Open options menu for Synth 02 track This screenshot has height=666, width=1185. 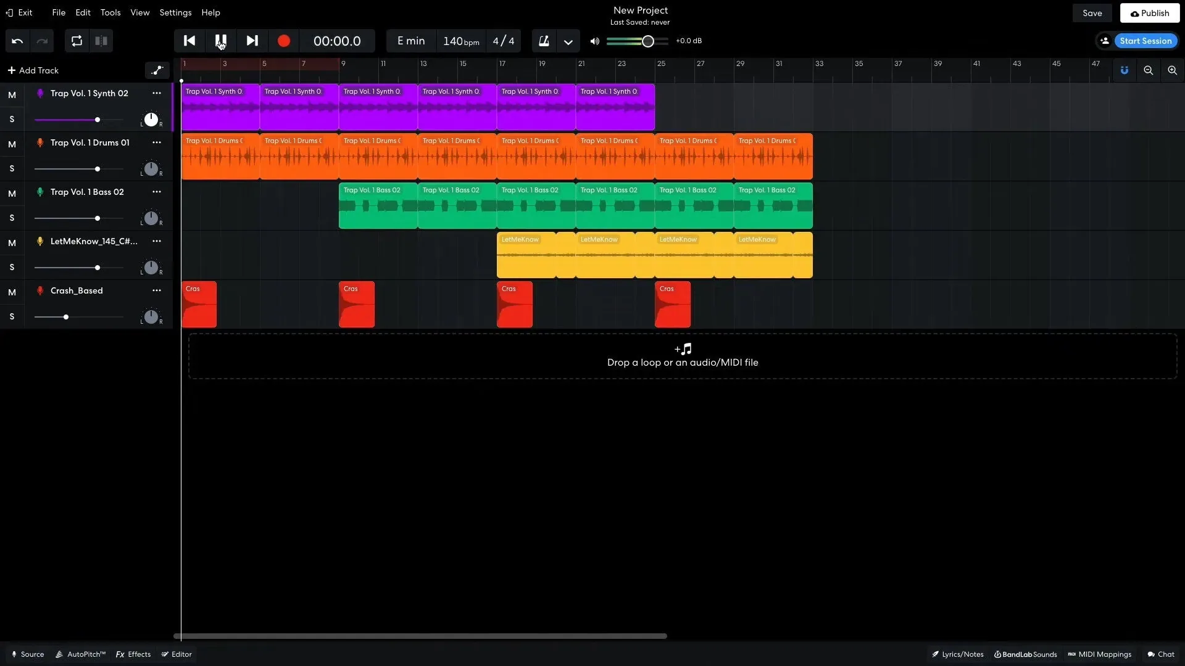pos(157,93)
